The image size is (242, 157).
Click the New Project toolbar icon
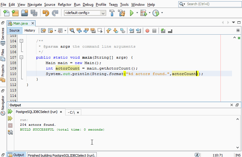(x=15, y=13)
